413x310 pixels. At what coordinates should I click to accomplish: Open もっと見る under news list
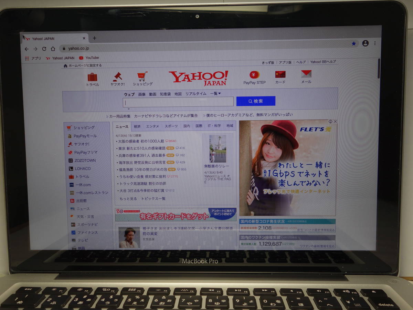128,199
